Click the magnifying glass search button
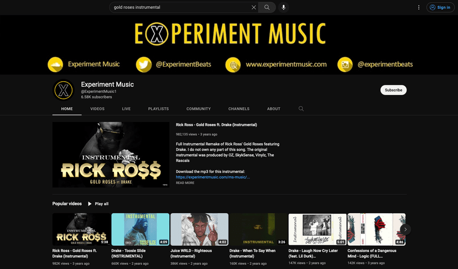Viewport: 458px width, 269px height. (x=267, y=7)
